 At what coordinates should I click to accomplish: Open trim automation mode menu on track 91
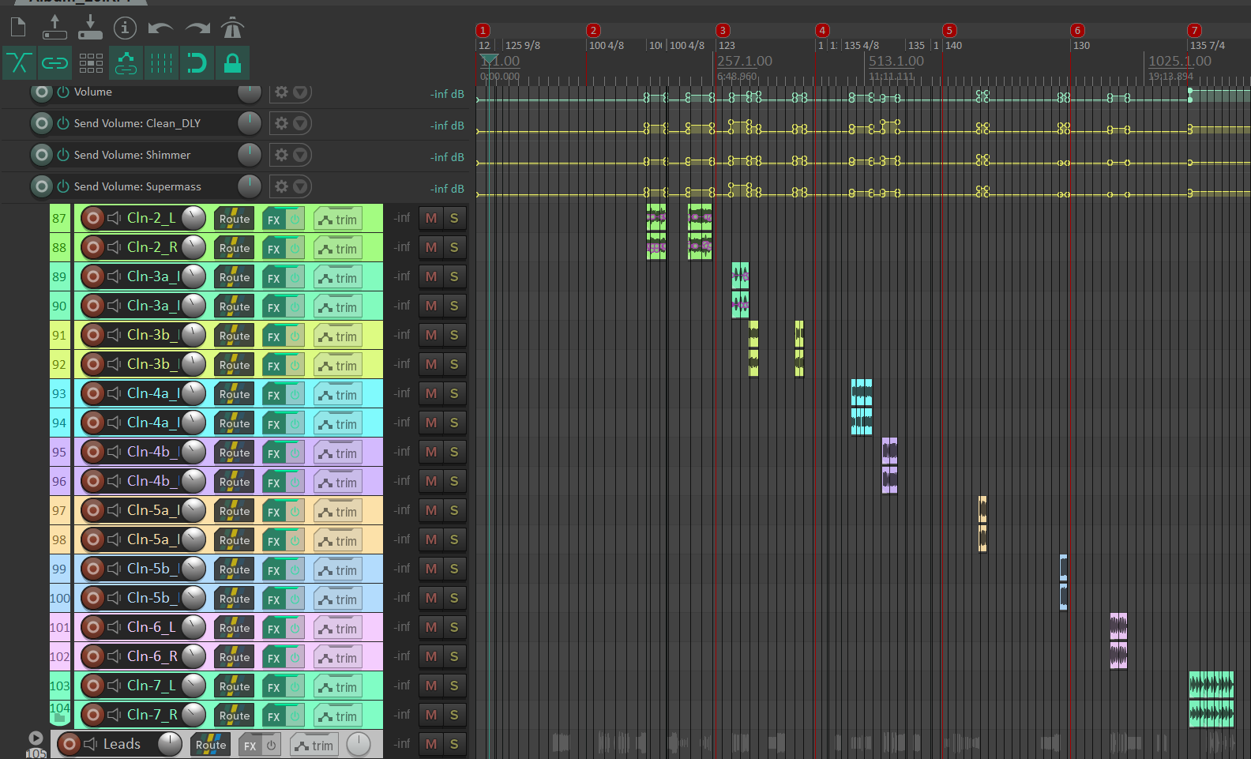tap(338, 336)
